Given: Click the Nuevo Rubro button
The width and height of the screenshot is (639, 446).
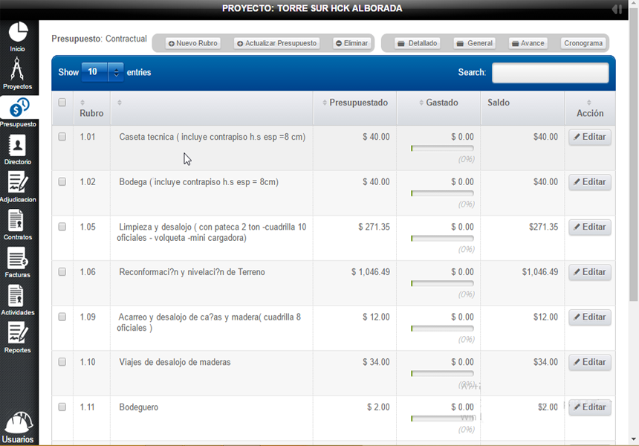Looking at the screenshot, I should (193, 43).
